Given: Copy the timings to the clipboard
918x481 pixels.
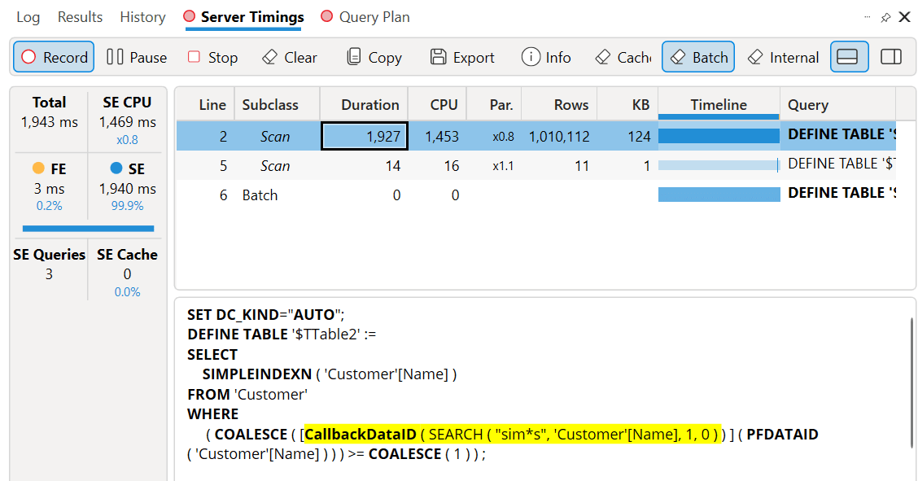Looking at the screenshot, I should click(x=374, y=57).
